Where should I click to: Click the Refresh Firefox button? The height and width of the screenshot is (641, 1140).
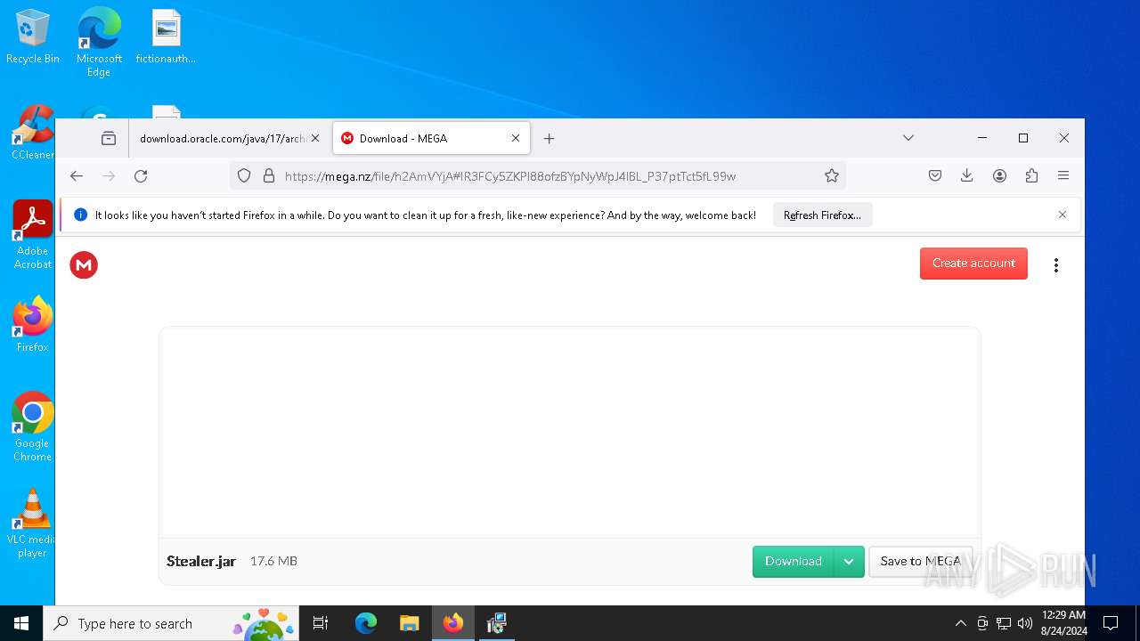(822, 215)
